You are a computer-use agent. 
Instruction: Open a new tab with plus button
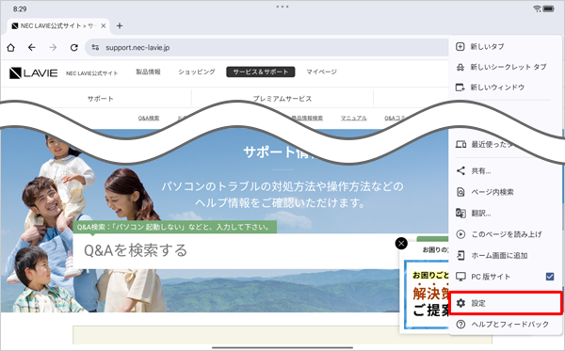[120, 26]
